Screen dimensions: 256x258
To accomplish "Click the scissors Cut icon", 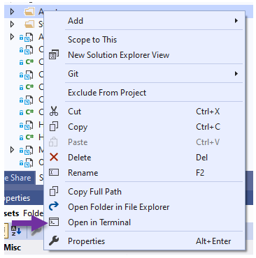I will (x=54, y=111).
